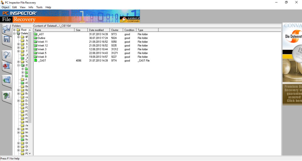Open the Tools menu

(39, 7)
